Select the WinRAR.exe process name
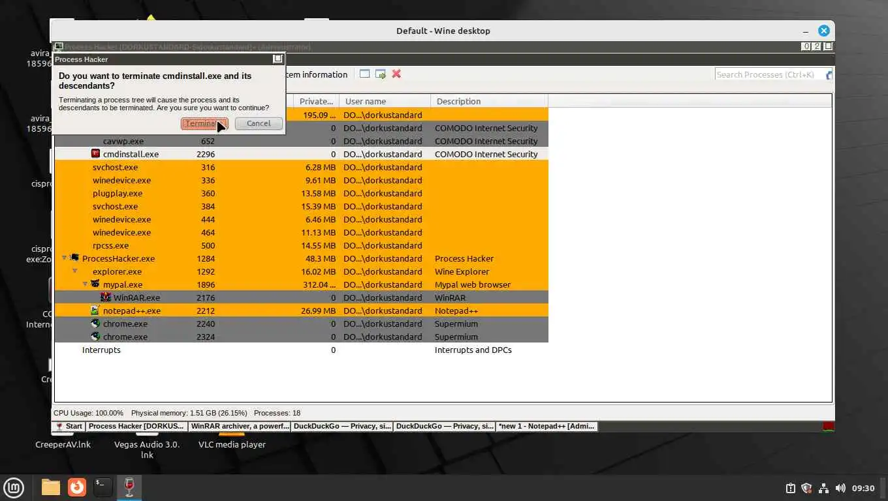 pos(136,297)
